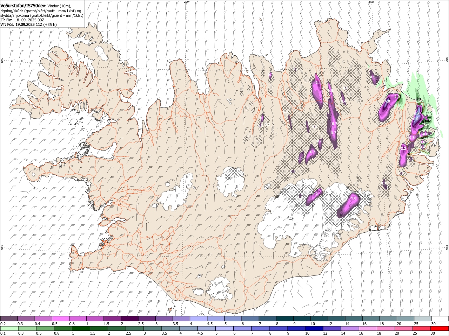Pick the upper legend swatch labelled 3
The height and width of the screenshot is (336, 449).
[x=164, y=318]
